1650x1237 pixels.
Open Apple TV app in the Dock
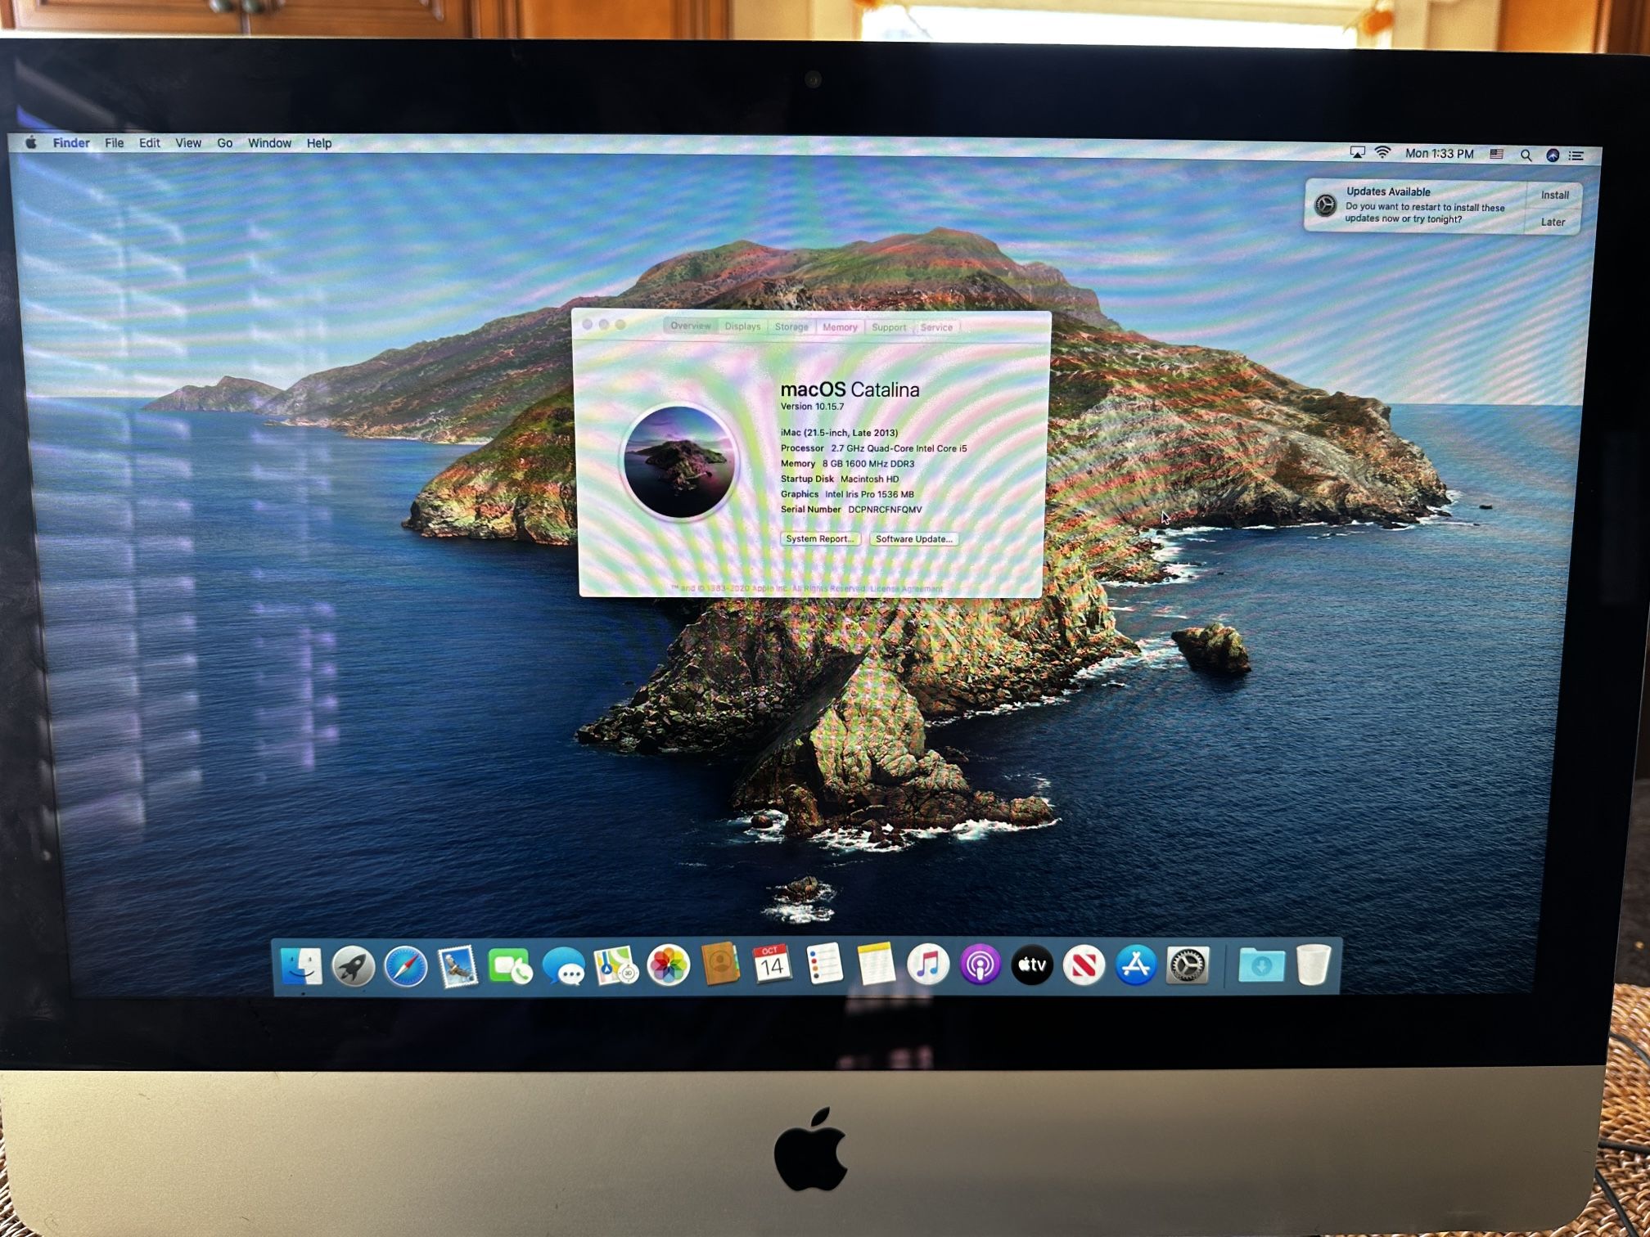pos(1032,966)
